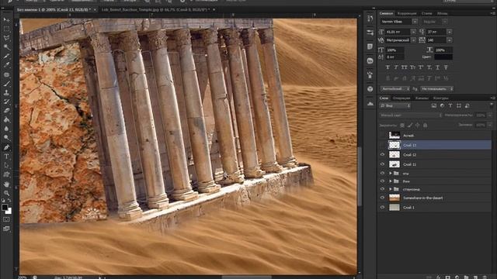
Task: Change screen mode icon at toolbar bottom
Action: [x=6, y=229]
